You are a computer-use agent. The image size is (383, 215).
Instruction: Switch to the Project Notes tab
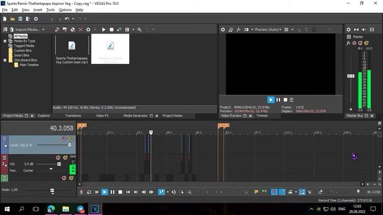[172, 115]
